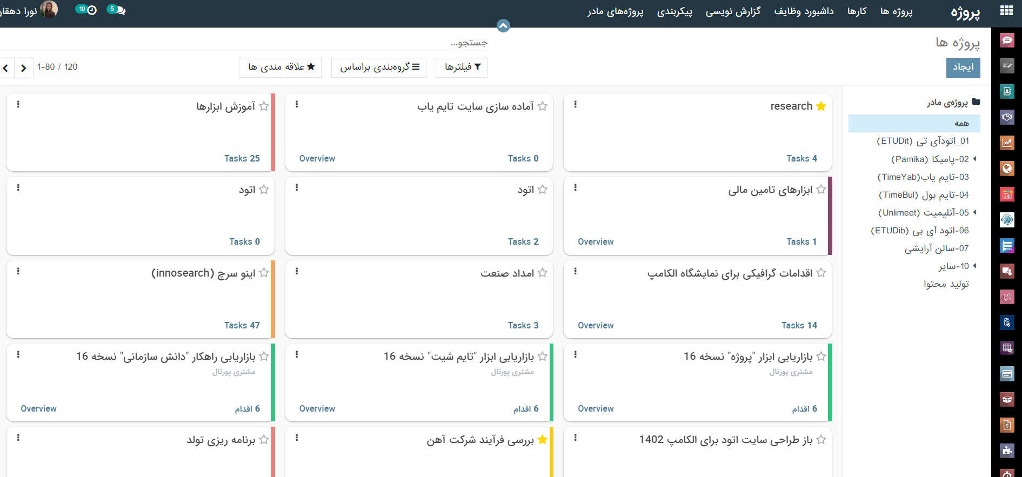This screenshot has width=1022, height=477.
Task: Toggle favorite star on امداد صنعت
Action: pos(543,273)
